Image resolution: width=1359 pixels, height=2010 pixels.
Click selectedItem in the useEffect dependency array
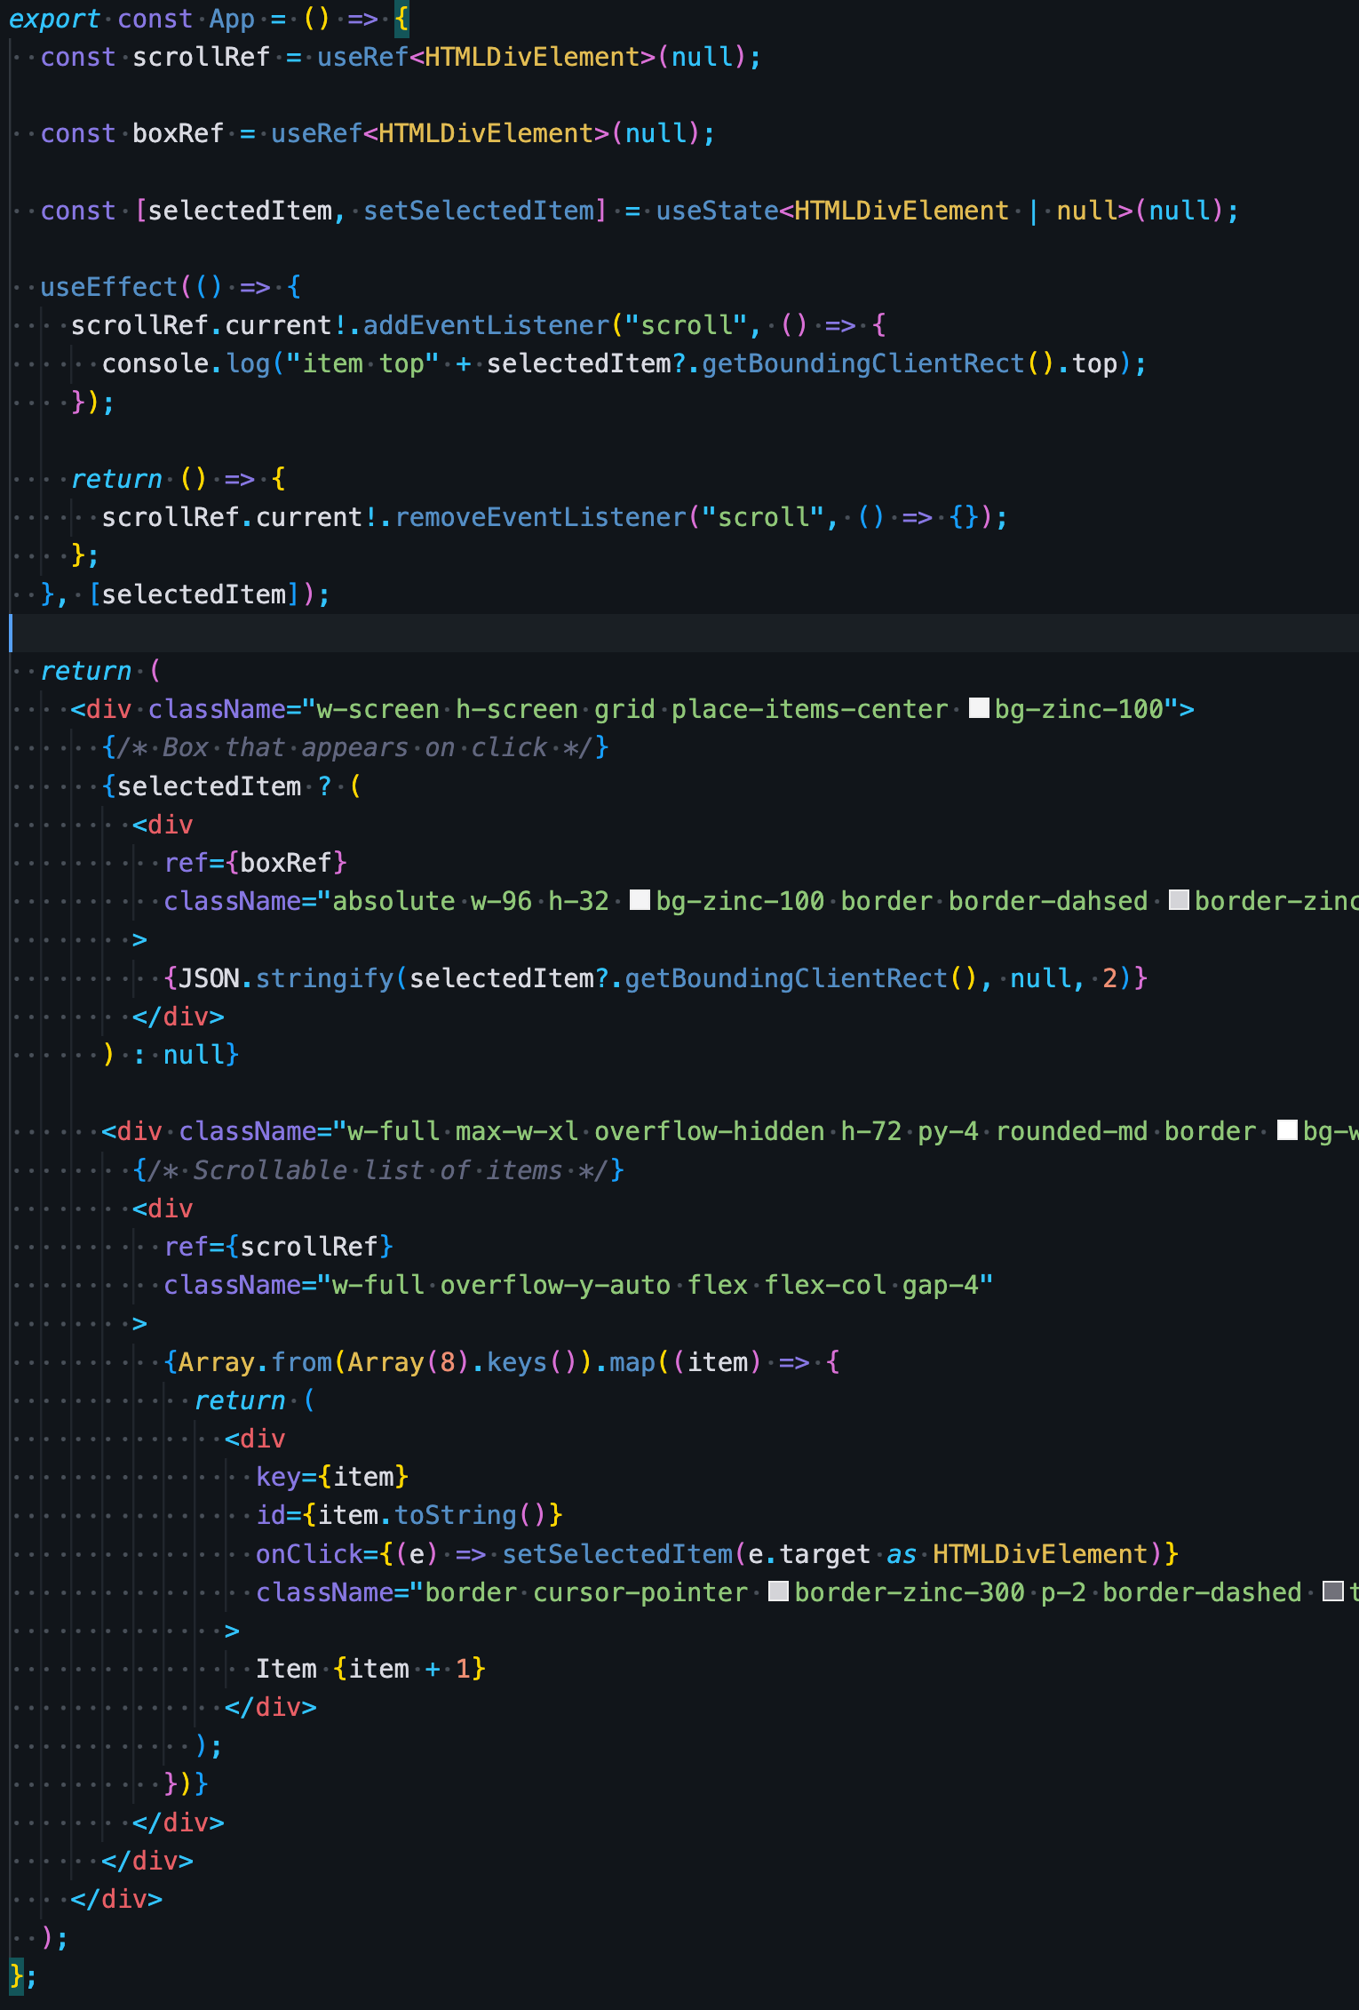tap(194, 594)
